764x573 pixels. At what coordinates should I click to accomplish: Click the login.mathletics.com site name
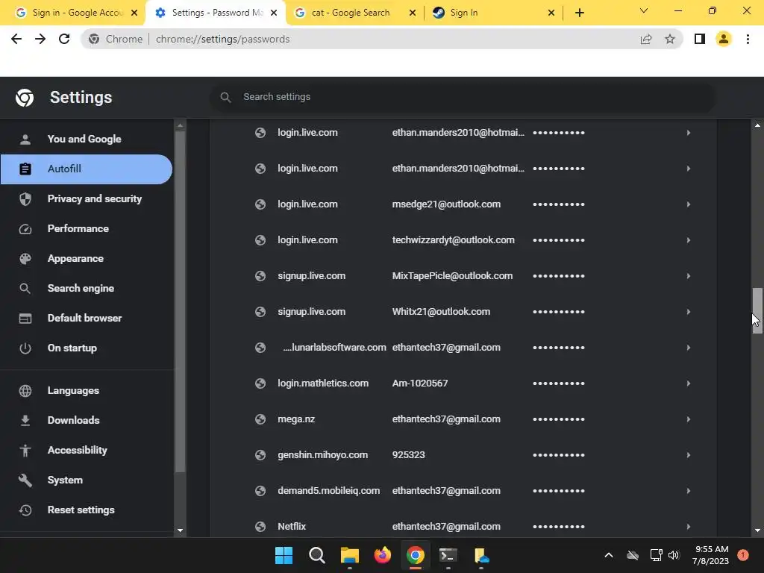point(323,383)
